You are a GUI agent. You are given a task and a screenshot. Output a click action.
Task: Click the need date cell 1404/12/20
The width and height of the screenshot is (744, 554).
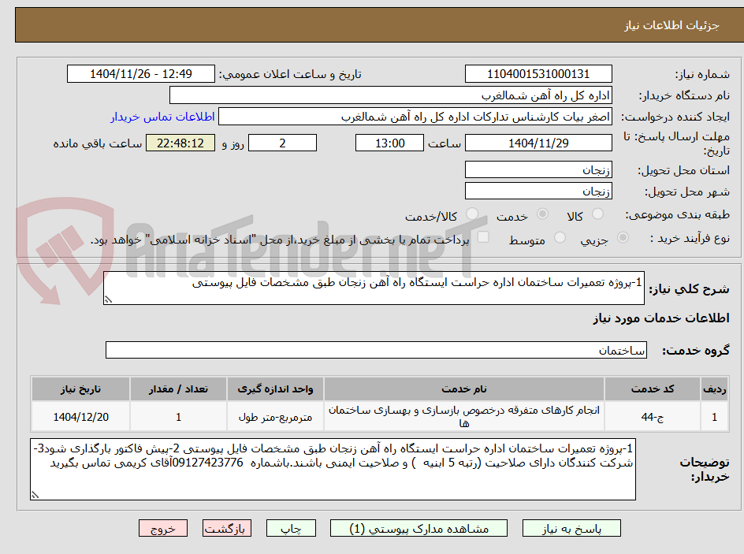coord(80,416)
